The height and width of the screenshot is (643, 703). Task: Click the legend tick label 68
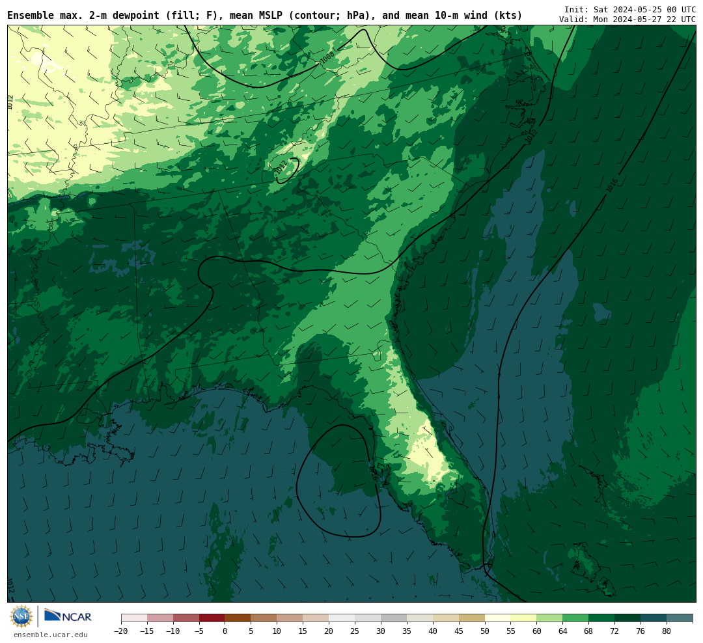(588, 631)
